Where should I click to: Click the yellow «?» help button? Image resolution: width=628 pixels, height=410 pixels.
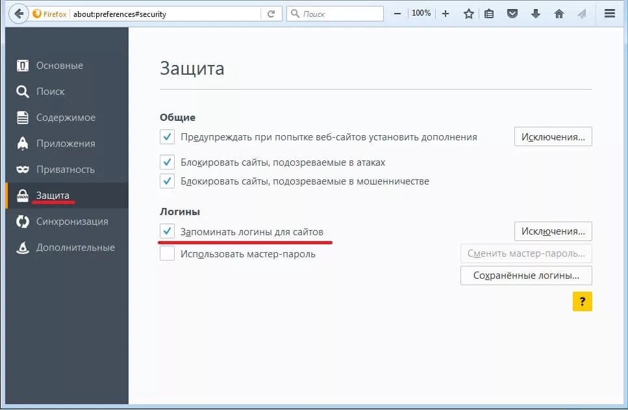tap(583, 301)
